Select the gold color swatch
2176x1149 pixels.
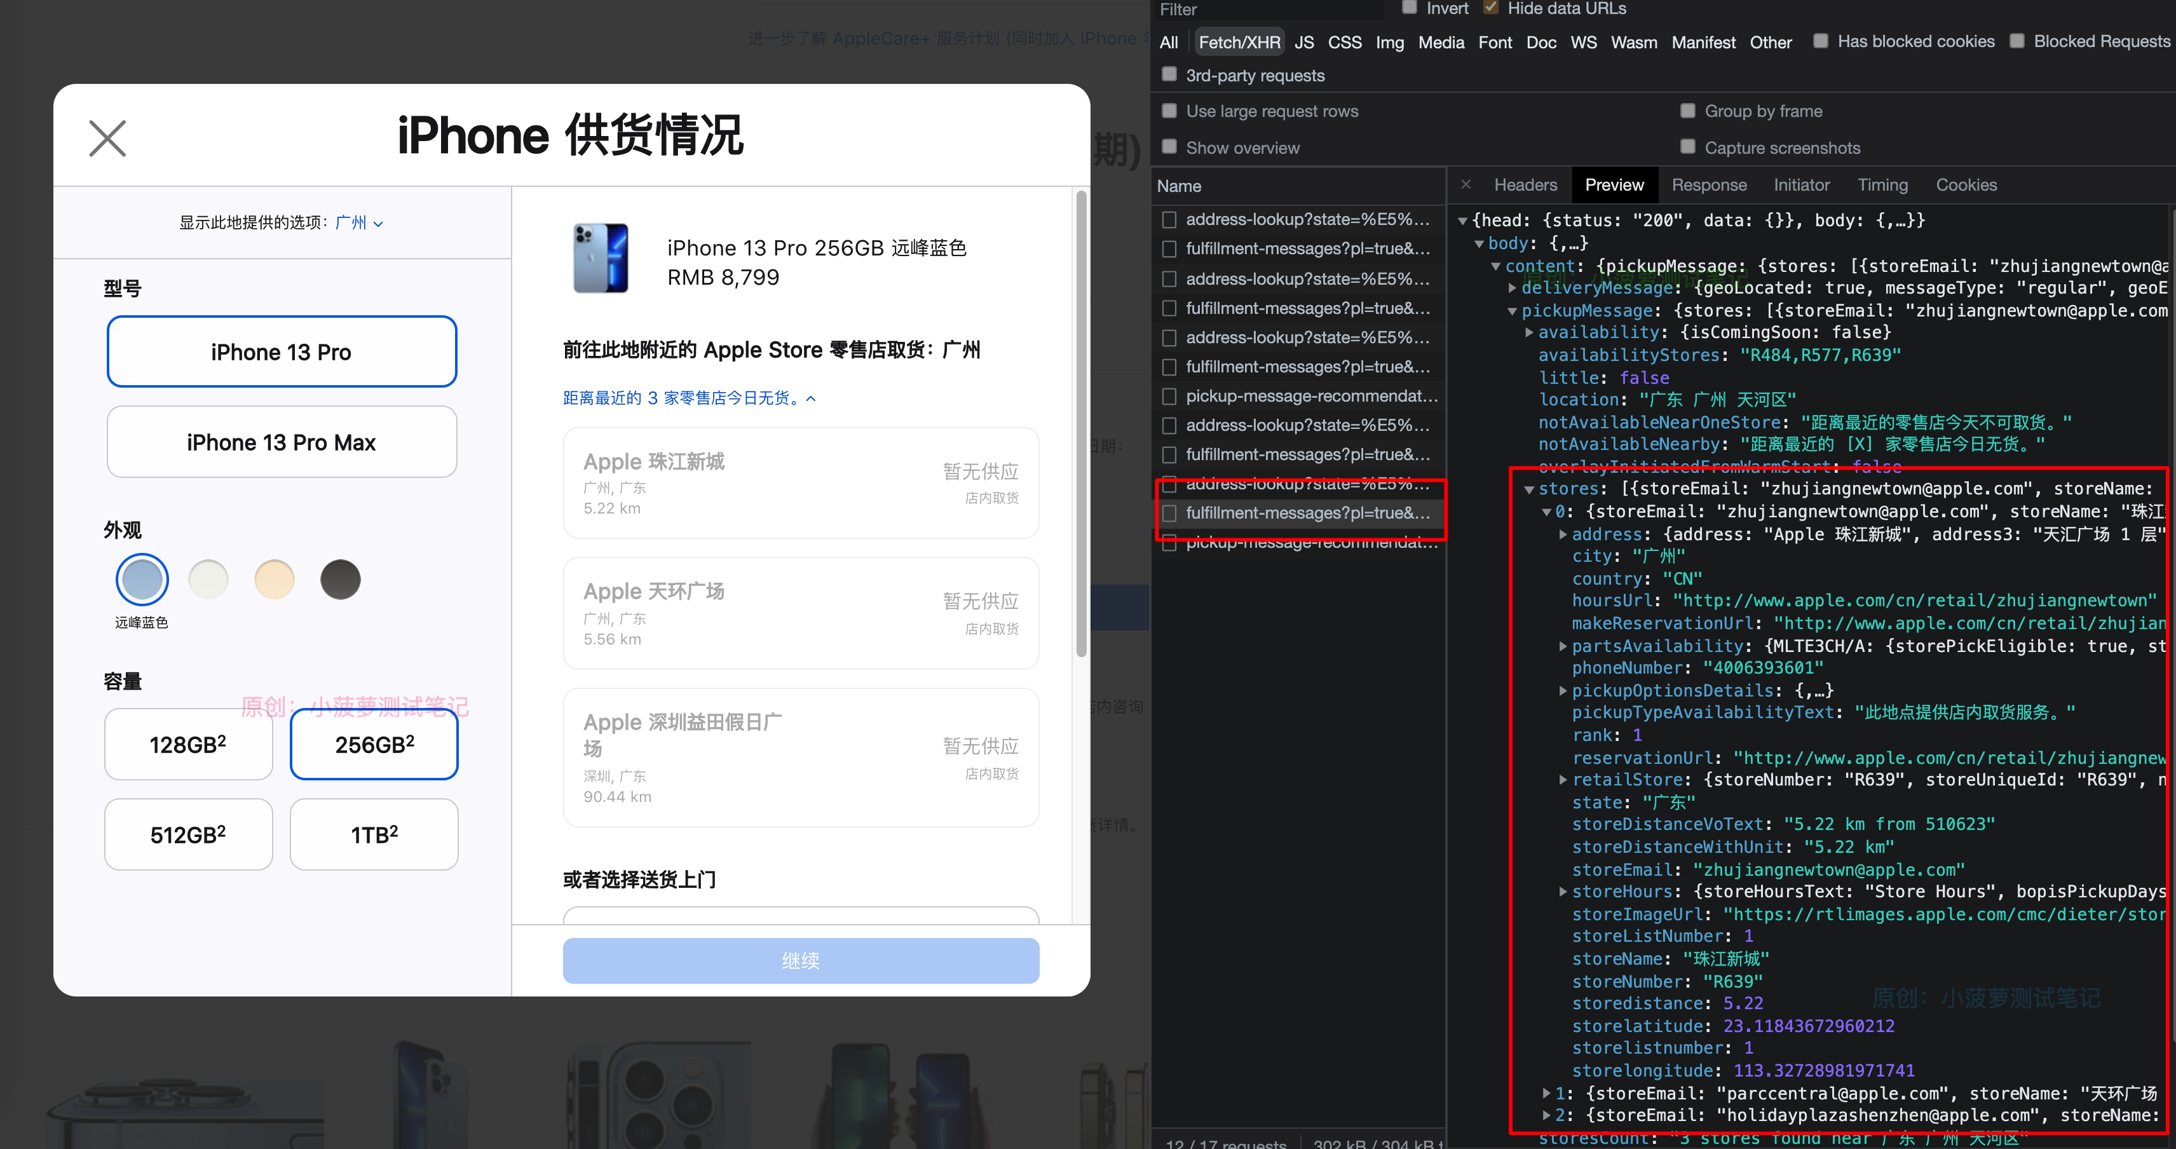tap(274, 579)
